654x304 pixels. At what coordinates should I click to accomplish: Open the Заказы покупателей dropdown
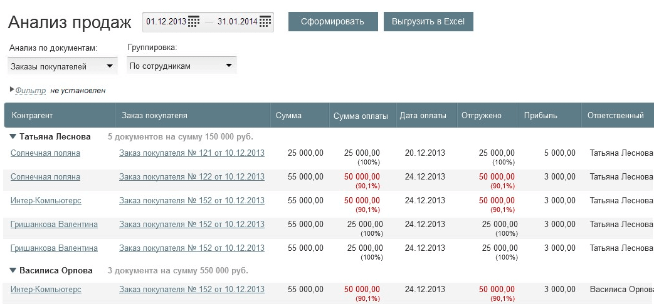coord(63,66)
